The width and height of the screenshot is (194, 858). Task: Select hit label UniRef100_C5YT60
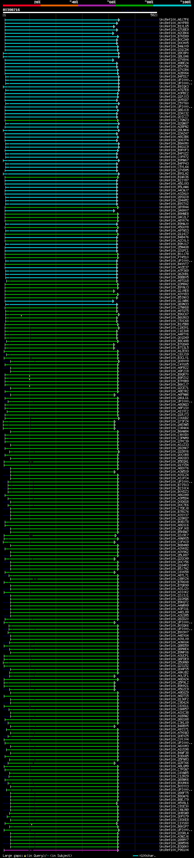coord(174,103)
